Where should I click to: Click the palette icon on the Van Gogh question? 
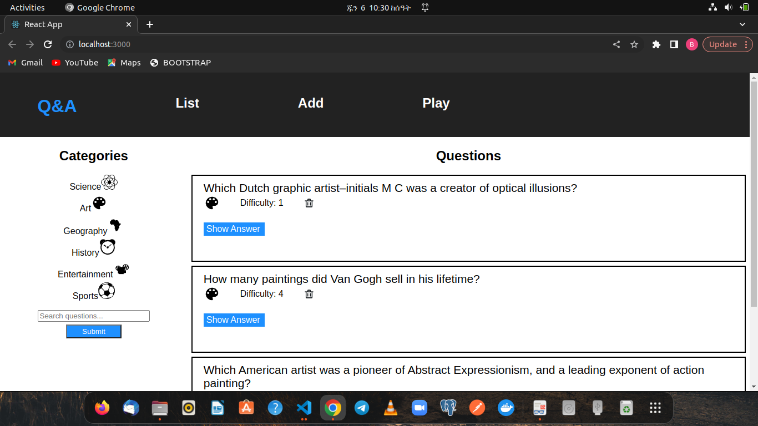[212, 294]
